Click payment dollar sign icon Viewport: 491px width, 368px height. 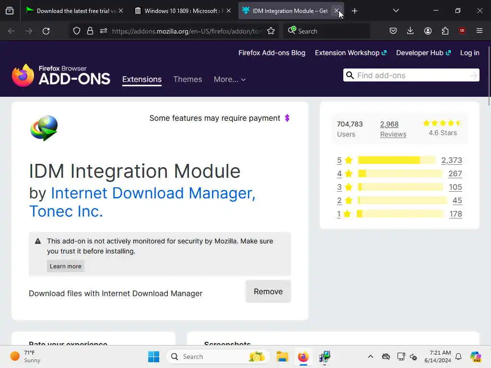287,118
